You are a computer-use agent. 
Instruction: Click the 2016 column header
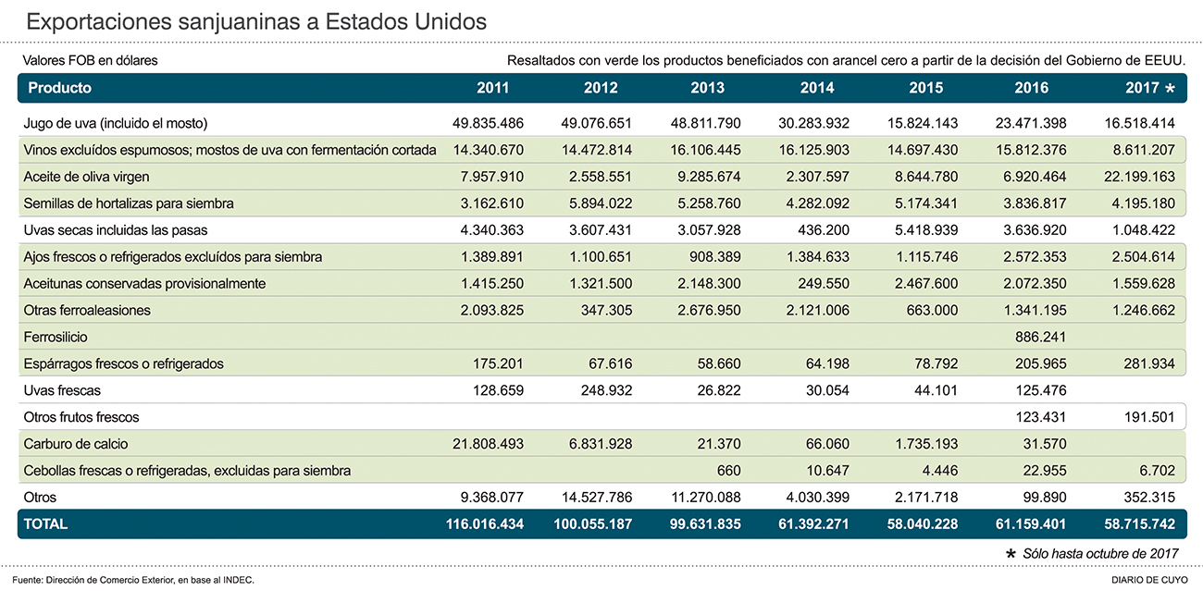point(1032,88)
